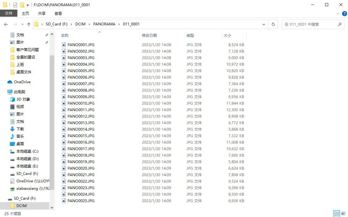Select the file PANO0011.JPG
The height and width of the screenshot is (217, 348).
point(81,110)
